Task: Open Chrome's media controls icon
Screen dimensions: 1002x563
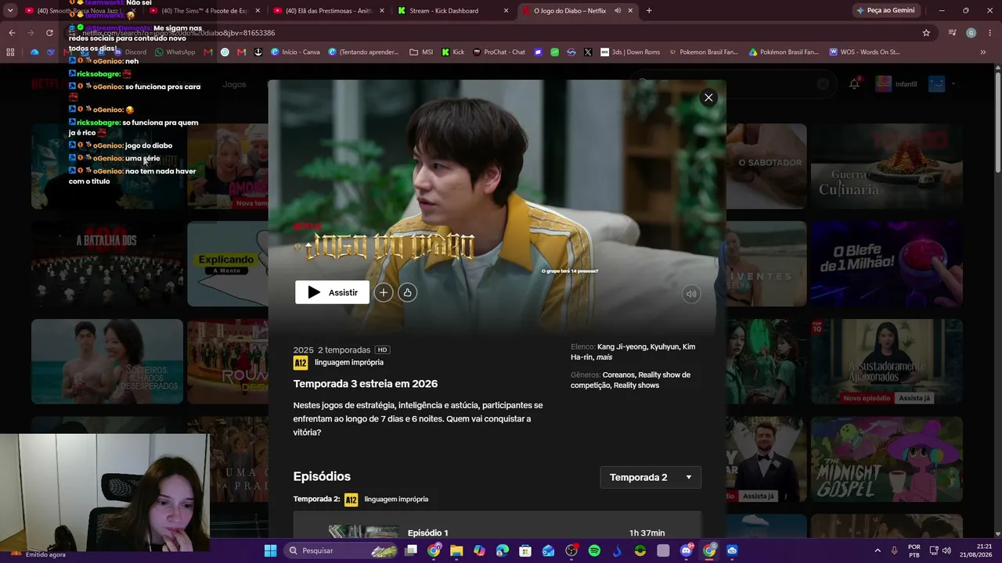Action: pyautogui.click(x=952, y=33)
